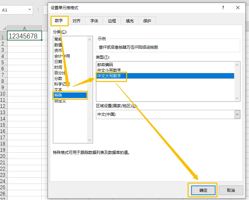Viewport: 249px width, 200px height.
Task: Click type list scroll up arrow
Action: [237, 65]
